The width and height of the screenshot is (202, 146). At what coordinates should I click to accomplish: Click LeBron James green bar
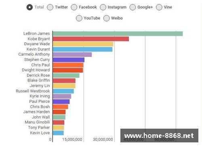118,33
